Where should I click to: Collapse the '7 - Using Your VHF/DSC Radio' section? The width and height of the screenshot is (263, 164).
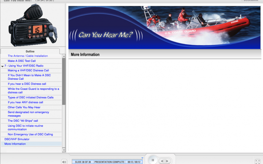(2, 66)
